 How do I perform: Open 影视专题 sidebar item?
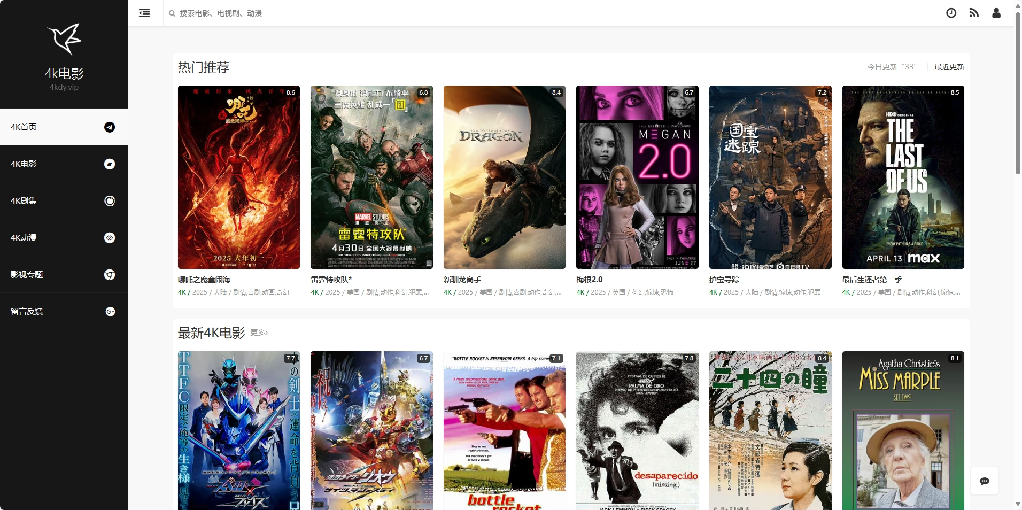tap(27, 275)
